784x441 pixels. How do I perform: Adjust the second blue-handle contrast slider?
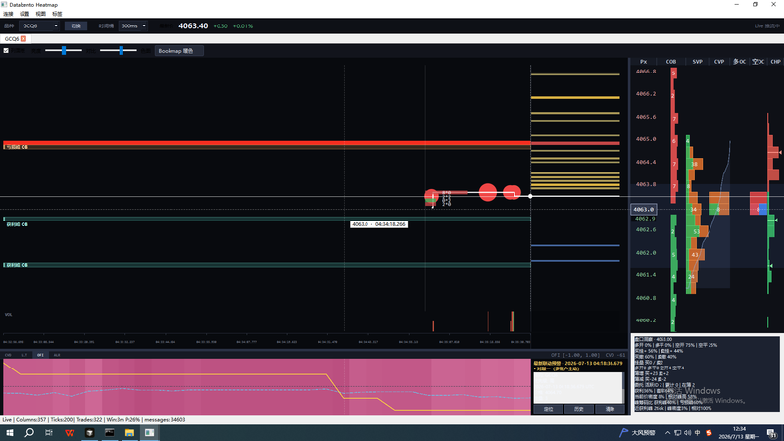point(119,51)
